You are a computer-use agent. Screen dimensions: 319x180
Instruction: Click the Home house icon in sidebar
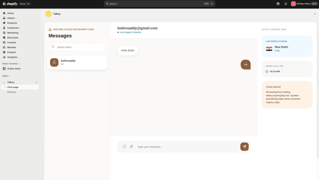(x=4, y=13)
